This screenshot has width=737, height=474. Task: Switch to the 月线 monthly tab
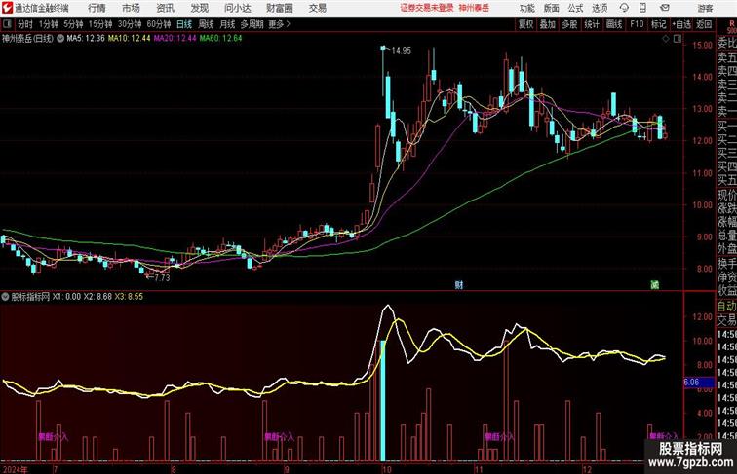tap(227, 24)
